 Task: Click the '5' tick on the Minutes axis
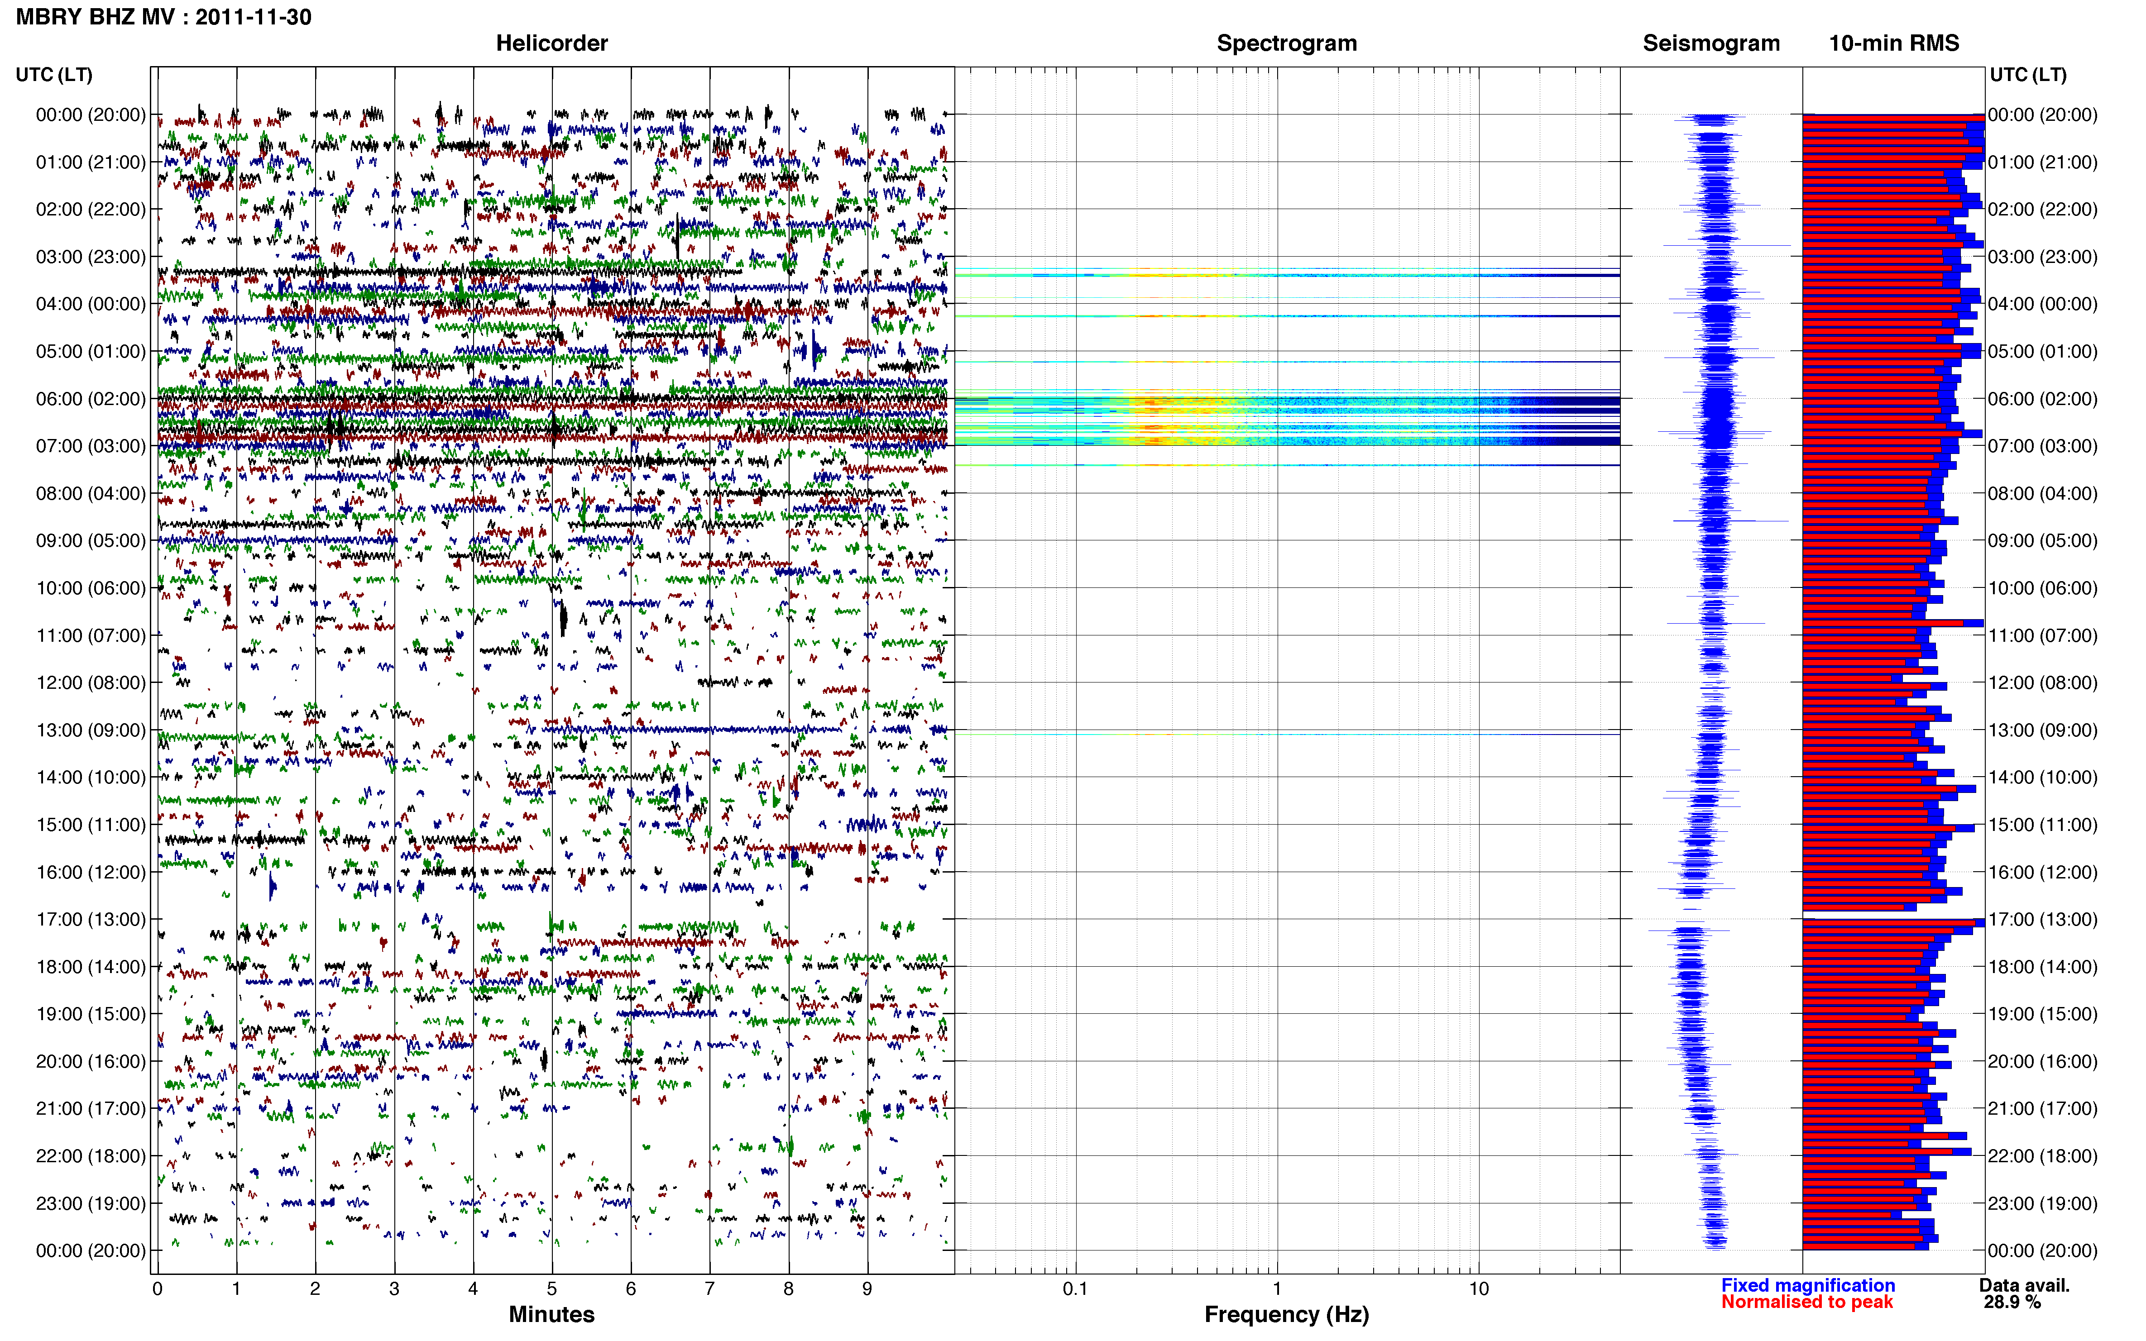(552, 1289)
